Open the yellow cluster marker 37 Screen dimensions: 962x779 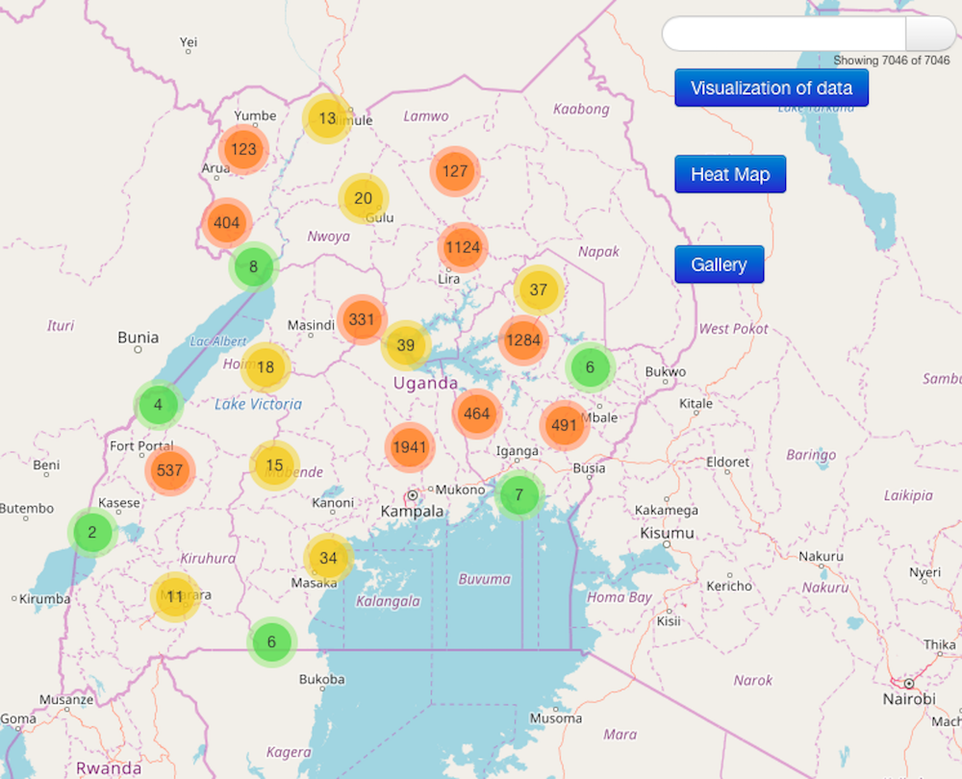pos(538,289)
